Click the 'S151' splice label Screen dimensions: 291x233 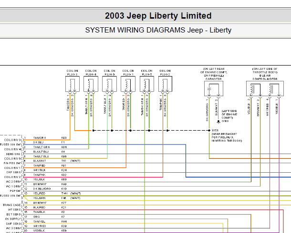[x=215, y=131]
